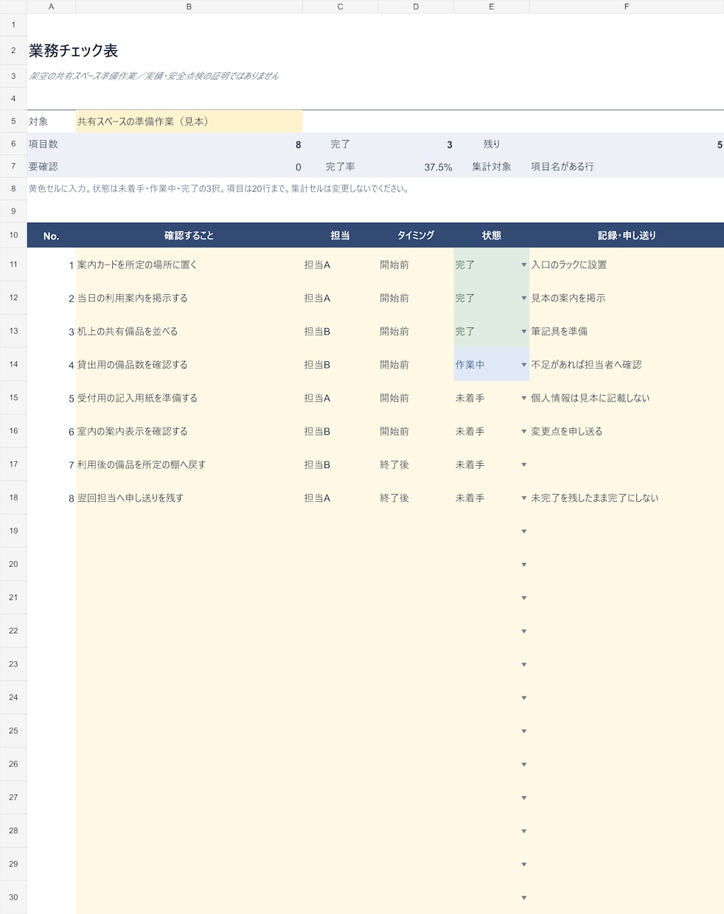The image size is (724, 914).
Task: Click empty 確認すること cell in row 19
Action: tap(189, 531)
